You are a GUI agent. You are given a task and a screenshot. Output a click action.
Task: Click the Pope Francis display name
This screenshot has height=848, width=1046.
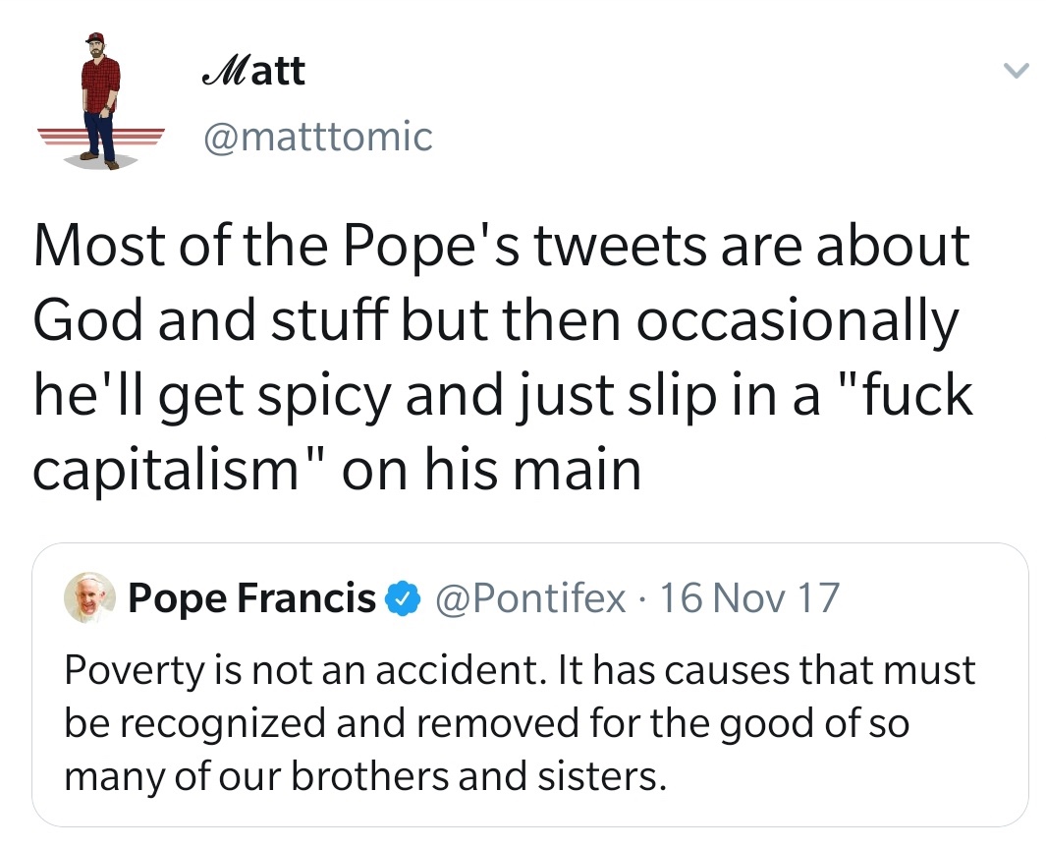(253, 597)
